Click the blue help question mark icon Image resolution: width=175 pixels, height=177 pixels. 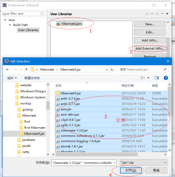tap(166, 78)
